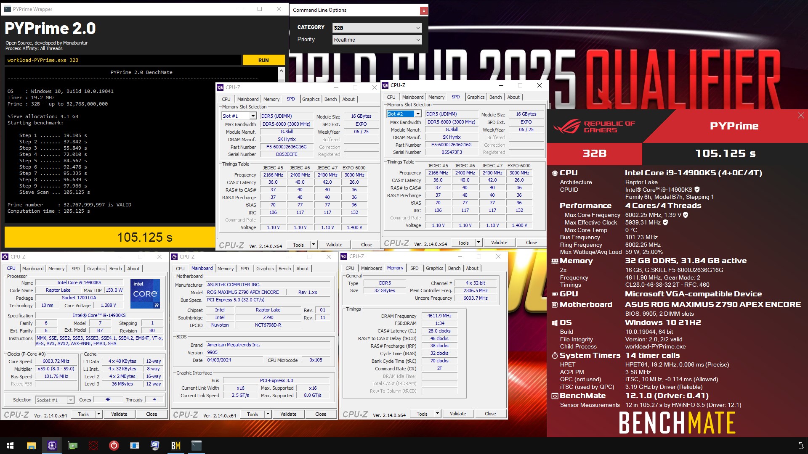This screenshot has height=454, width=808.
Task: Click the CPU section icon in BenchMate panel
Action: pyautogui.click(x=555, y=173)
